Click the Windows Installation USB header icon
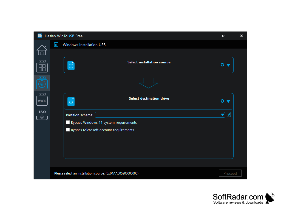Image resolution: width=281 pixels, height=211 pixels. (56, 45)
